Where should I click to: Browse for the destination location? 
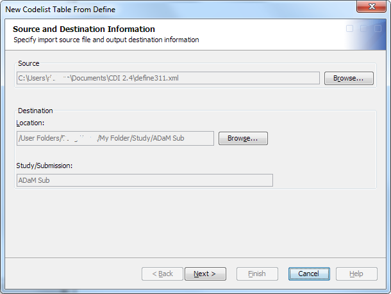click(x=243, y=139)
